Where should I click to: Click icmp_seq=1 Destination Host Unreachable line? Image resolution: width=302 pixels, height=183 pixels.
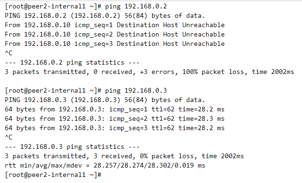[x=115, y=25]
